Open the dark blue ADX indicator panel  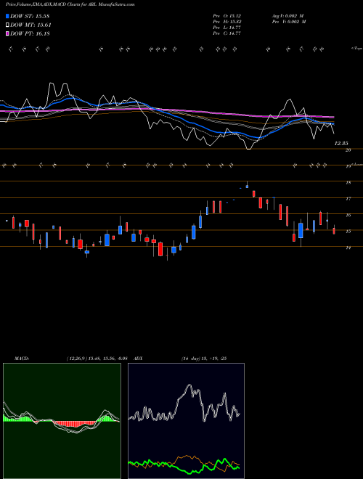[186, 421]
